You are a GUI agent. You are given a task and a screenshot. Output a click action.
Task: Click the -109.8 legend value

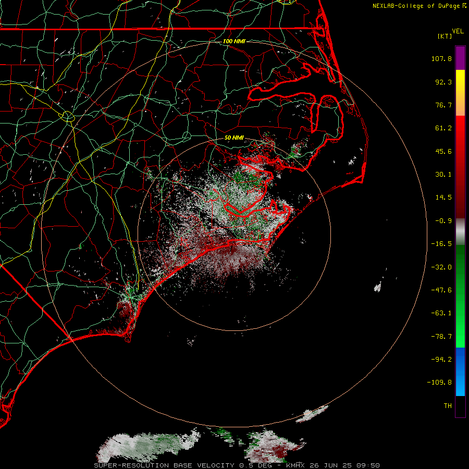pos(440,382)
